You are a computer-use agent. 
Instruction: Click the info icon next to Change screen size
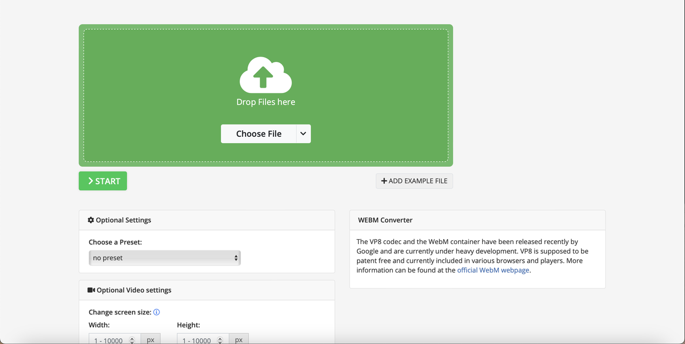157,312
